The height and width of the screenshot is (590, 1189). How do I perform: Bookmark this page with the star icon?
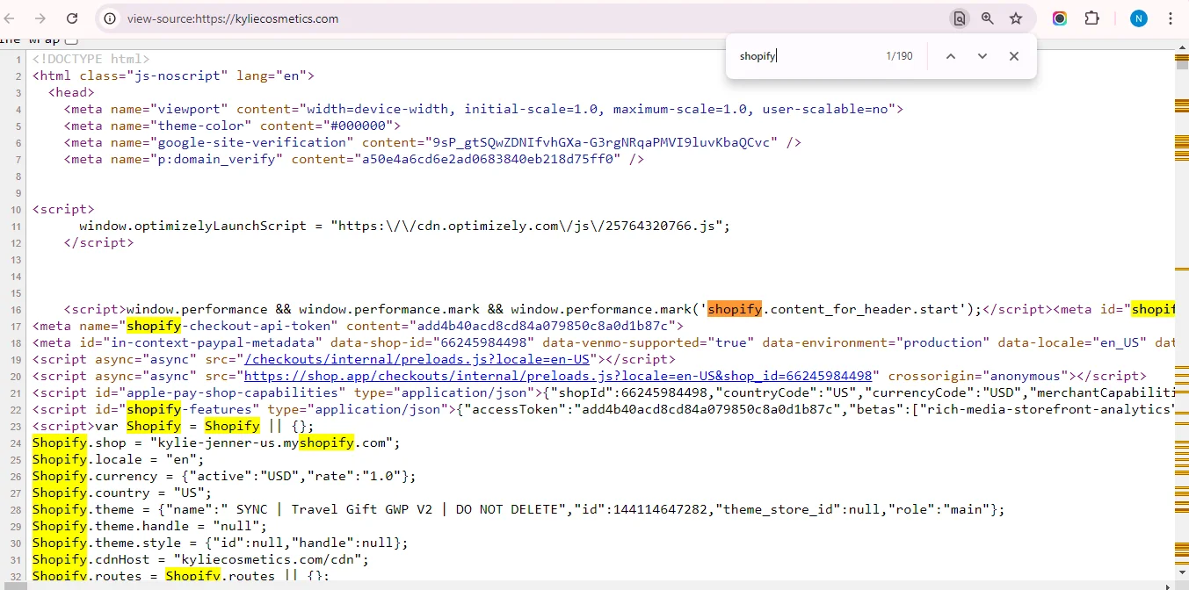1015,18
